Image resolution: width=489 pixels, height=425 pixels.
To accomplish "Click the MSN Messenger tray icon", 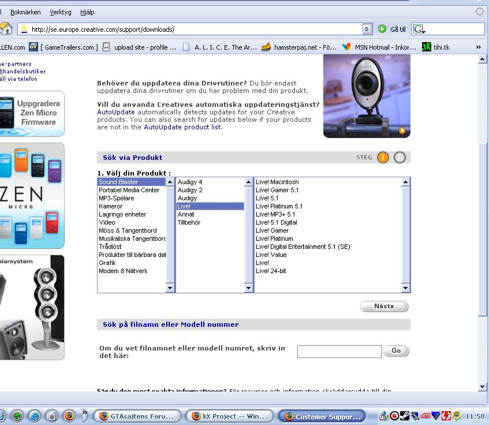I will [x=383, y=416].
